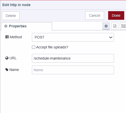Click the 'Edit http in node' title

16,5
